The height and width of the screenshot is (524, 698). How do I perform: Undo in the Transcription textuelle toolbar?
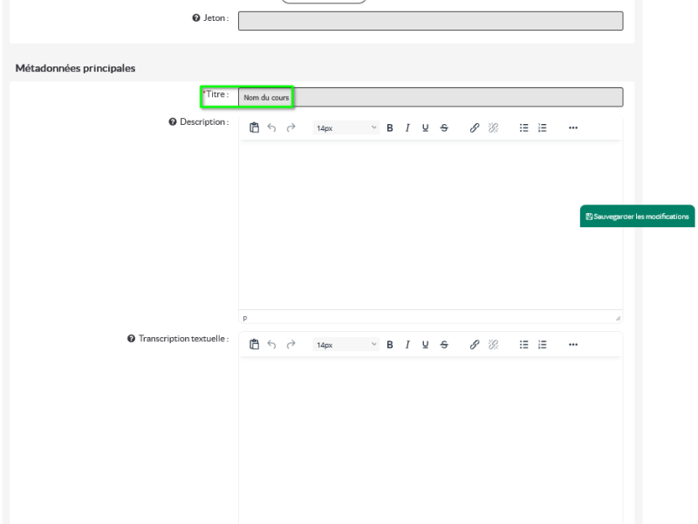271,344
